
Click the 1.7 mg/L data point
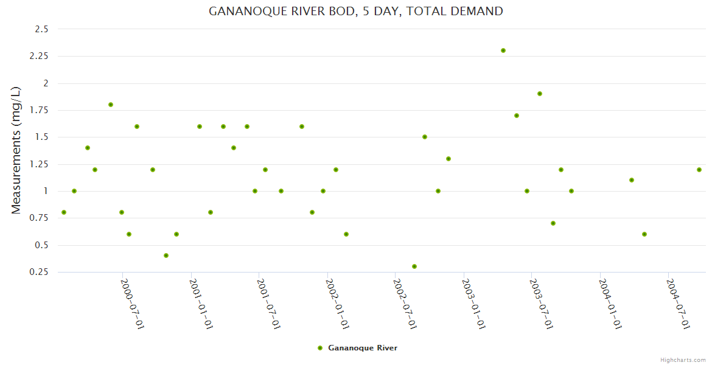(x=517, y=116)
